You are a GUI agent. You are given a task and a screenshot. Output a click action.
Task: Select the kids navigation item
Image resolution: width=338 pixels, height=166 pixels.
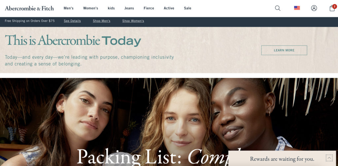coord(111,8)
